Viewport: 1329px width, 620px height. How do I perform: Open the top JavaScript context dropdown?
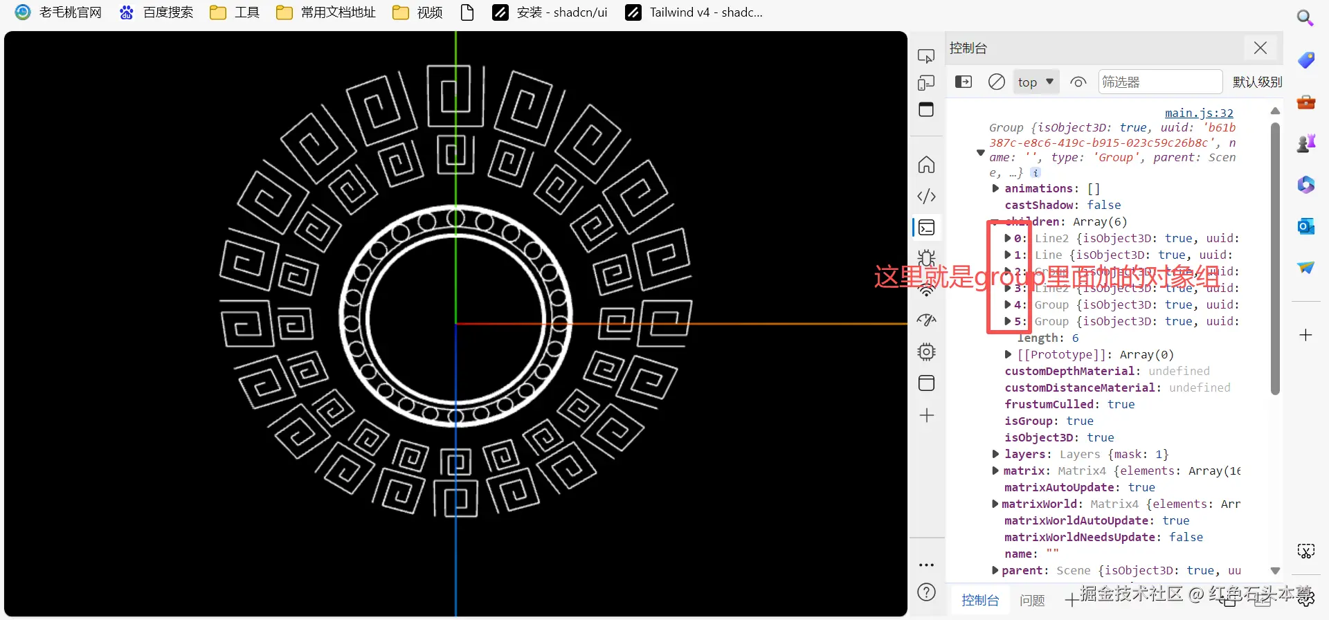[x=1036, y=82]
